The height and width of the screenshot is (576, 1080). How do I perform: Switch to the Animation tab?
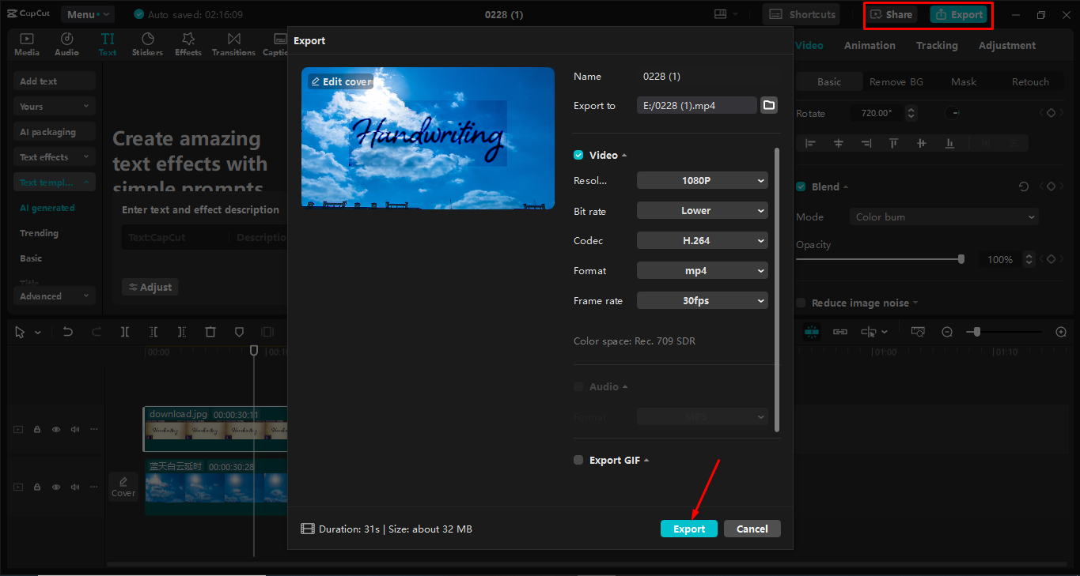click(870, 45)
